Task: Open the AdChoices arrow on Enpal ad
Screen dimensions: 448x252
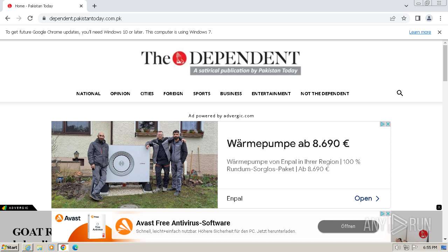Action: (x=383, y=124)
